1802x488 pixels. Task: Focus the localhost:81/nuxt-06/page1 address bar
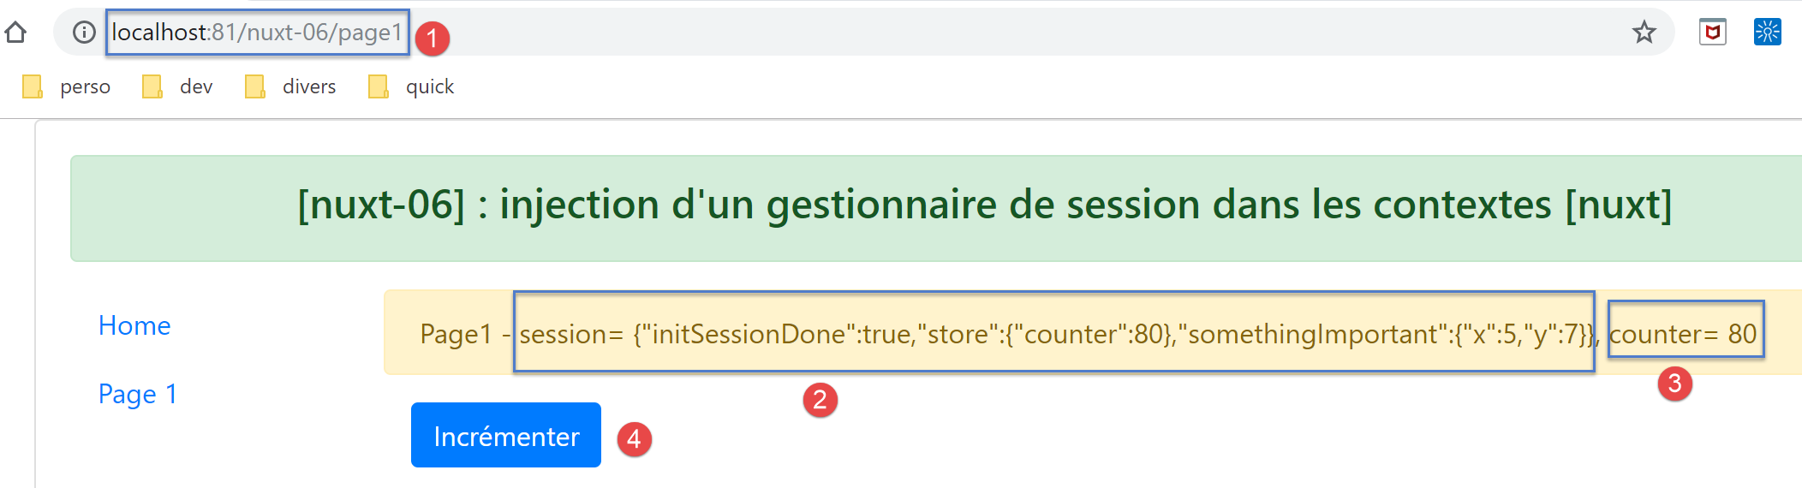pyautogui.click(x=257, y=33)
